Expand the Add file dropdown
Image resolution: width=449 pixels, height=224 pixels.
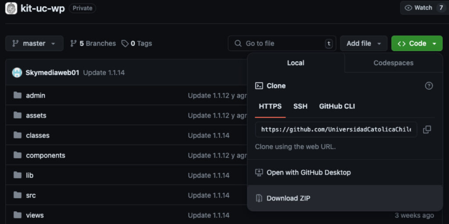[363, 43]
